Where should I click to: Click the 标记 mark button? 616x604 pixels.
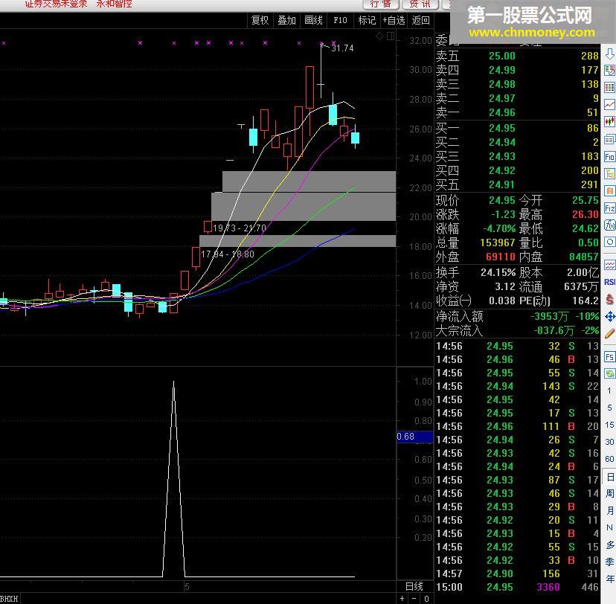coord(367,20)
